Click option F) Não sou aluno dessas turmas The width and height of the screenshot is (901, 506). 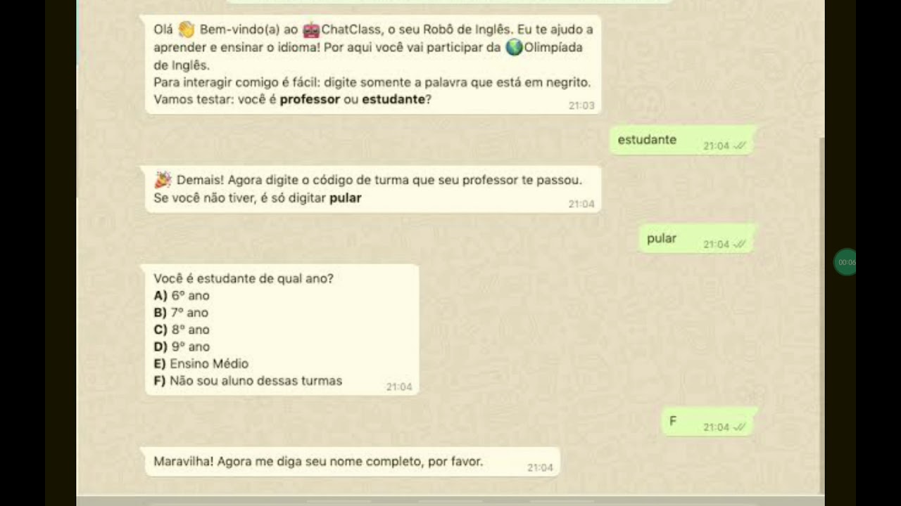point(248,381)
